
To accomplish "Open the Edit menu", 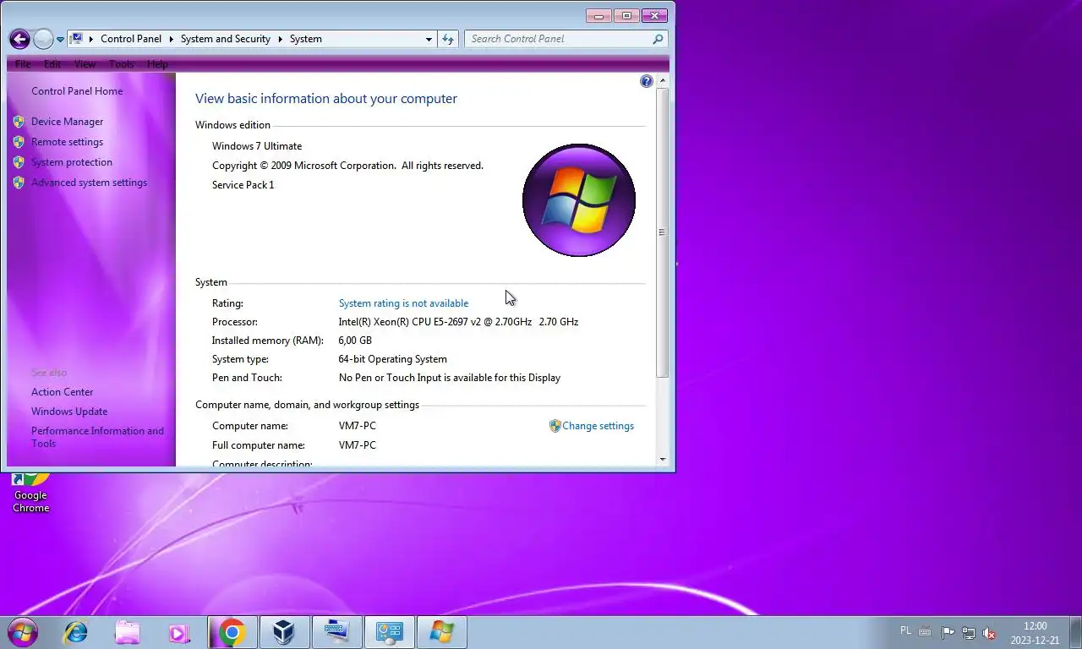I will point(52,64).
